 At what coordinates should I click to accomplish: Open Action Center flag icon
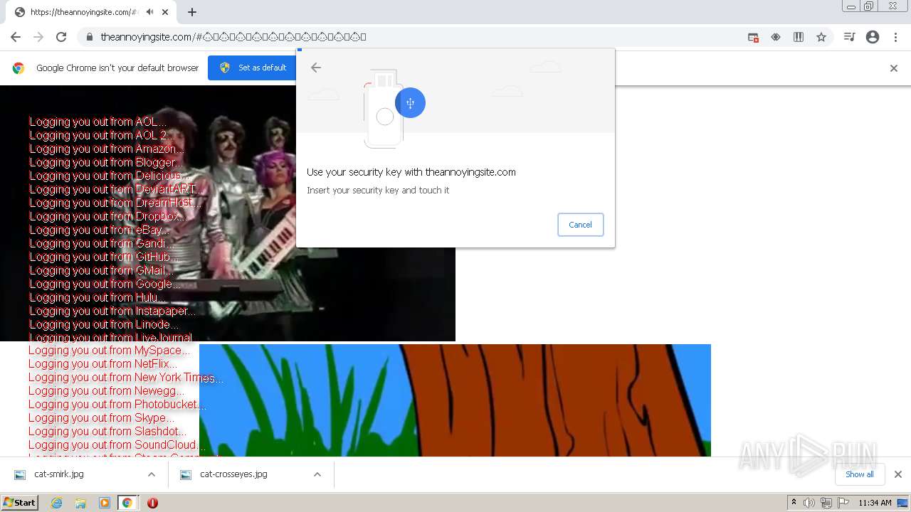(x=843, y=503)
